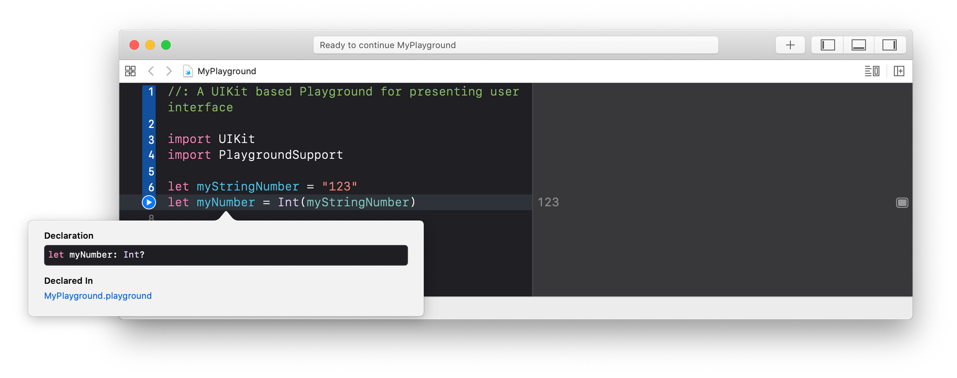Show the inline result for 123

point(901,202)
